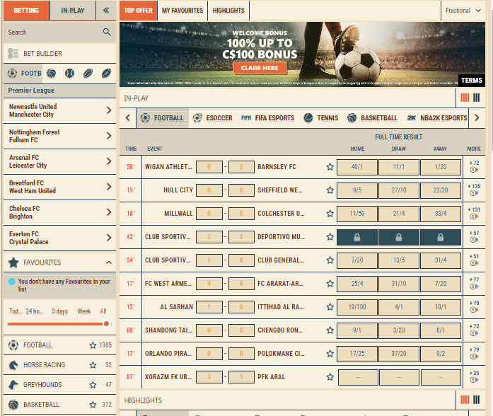The height and width of the screenshot is (416, 493).
Task: Select the Tennis in-play tab
Action: pos(321,118)
